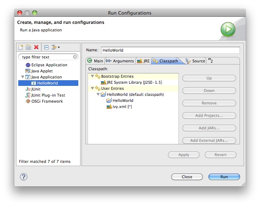The image size is (260, 206).
Task: Select the ivy.xml classpath entry
Action: click(x=122, y=107)
